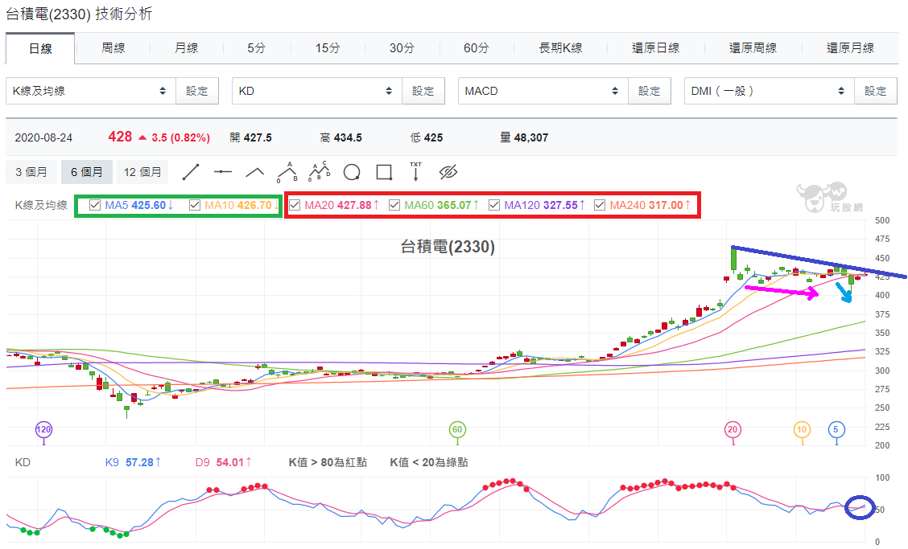This screenshot has height=549, width=908.
Task: Switch to the 長期K線 tab
Action: (x=560, y=48)
